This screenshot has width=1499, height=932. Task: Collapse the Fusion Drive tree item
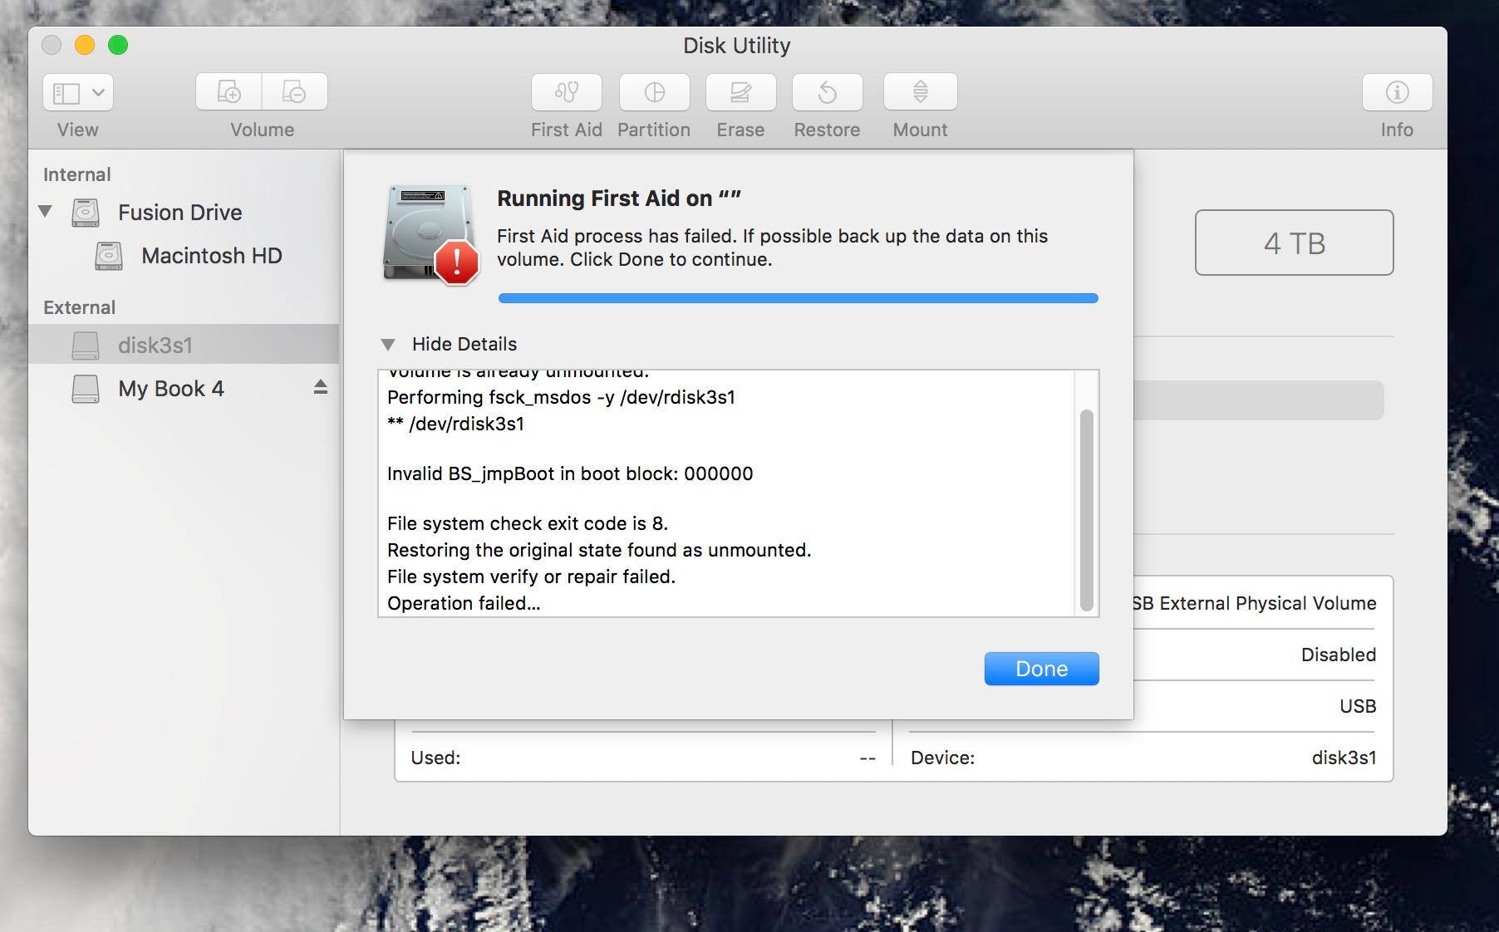pyautogui.click(x=46, y=212)
